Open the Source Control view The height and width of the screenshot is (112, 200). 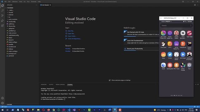point(2,16)
